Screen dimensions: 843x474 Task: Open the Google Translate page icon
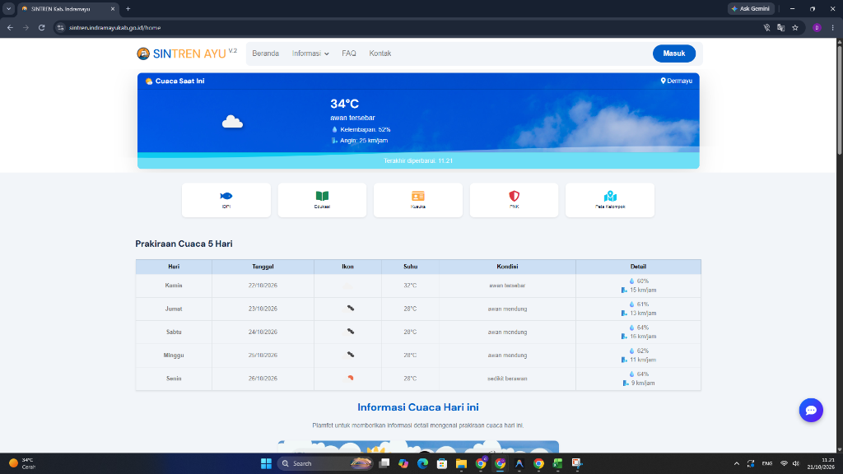[780, 27]
